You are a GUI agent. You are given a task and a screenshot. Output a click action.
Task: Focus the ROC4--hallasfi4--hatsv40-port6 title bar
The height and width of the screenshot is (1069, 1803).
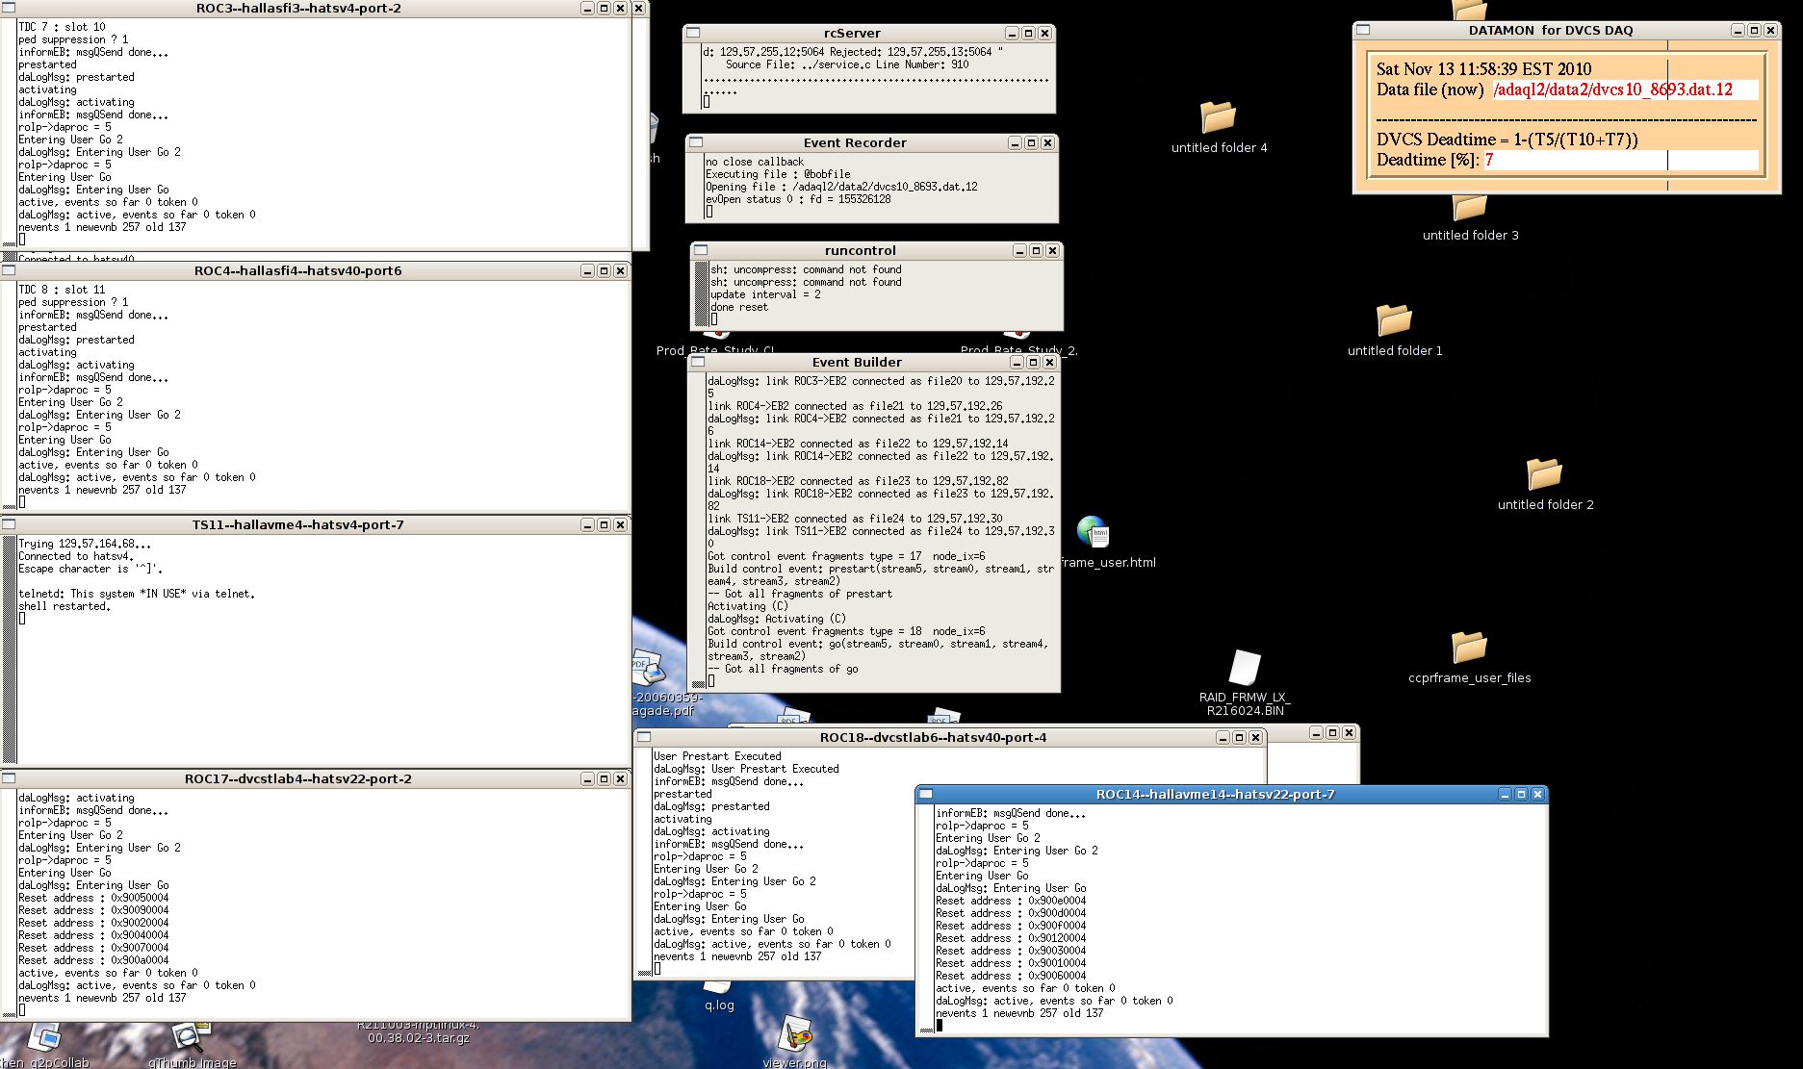(x=298, y=270)
